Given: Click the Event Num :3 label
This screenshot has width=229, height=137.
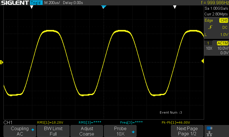Looking at the screenshot, I should point(171,112).
